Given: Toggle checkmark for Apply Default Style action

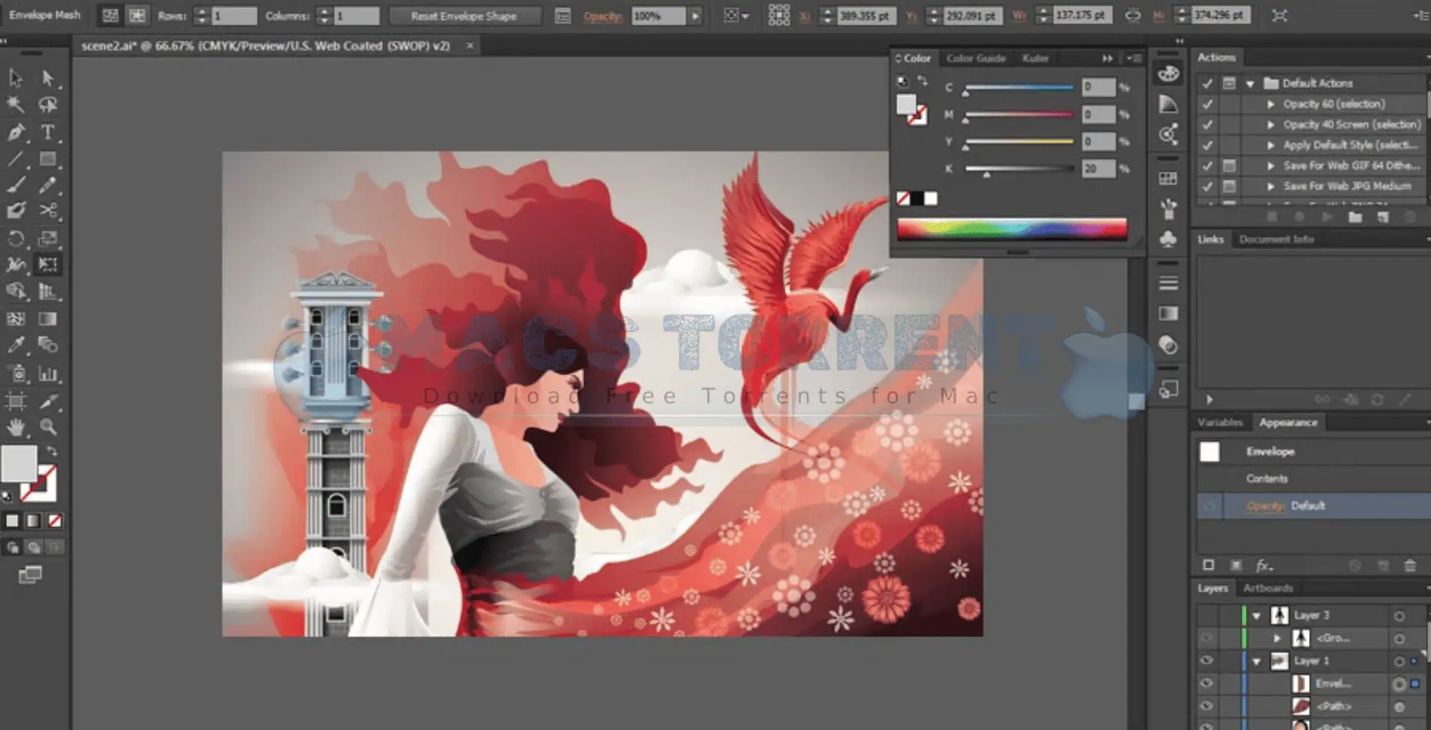Looking at the screenshot, I should pyautogui.click(x=1207, y=145).
